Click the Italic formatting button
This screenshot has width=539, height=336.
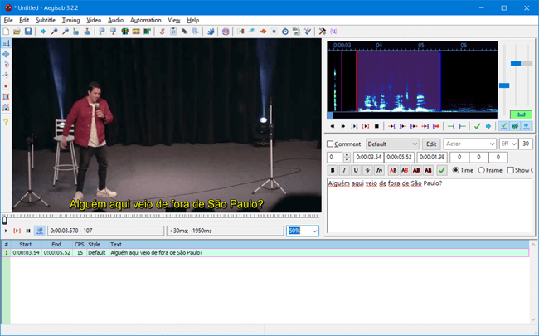(x=343, y=170)
